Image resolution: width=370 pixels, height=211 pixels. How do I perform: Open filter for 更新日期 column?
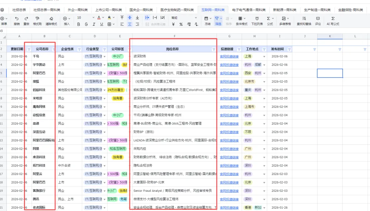pyautogui.click(x=29, y=49)
